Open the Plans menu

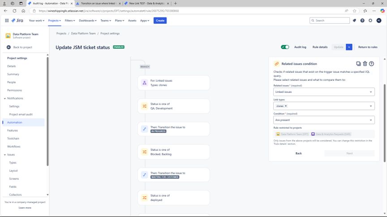click(120, 21)
